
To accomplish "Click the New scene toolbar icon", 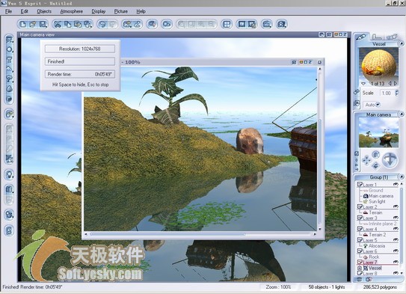I will pyautogui.click(x=23, y=25).
